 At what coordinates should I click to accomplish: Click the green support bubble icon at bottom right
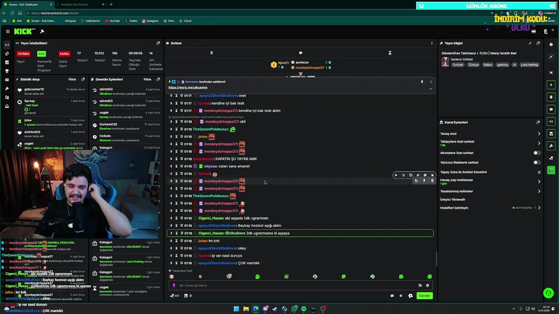pos(548,293)
